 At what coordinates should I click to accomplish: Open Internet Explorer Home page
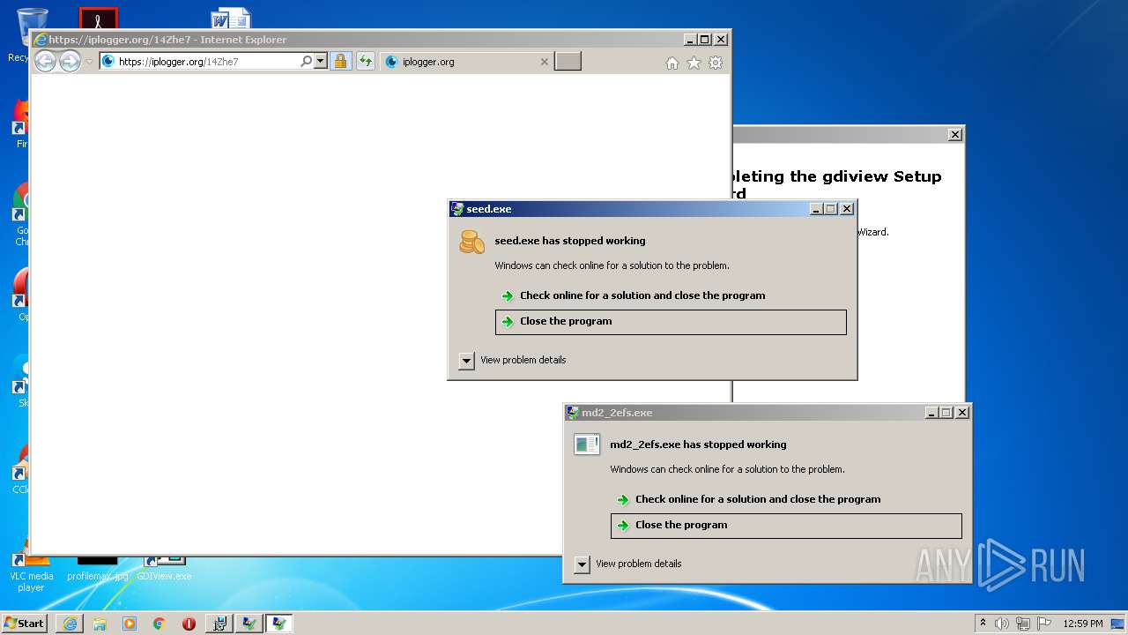tap(672, 63)
